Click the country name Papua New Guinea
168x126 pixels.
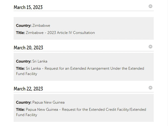click(x=49, y=102)
